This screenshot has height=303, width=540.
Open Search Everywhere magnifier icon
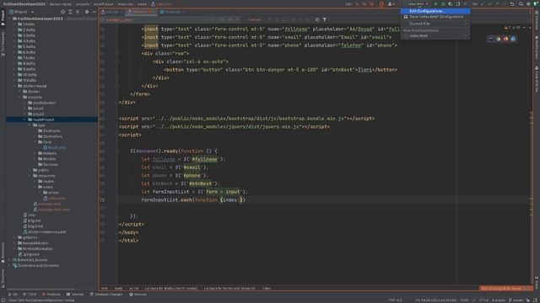pyautogui.click(x=521, y=3)
